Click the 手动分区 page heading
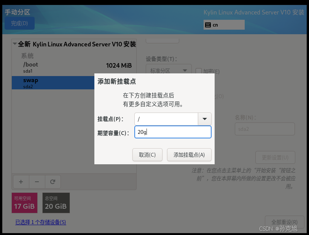 (x=18, y=12)
